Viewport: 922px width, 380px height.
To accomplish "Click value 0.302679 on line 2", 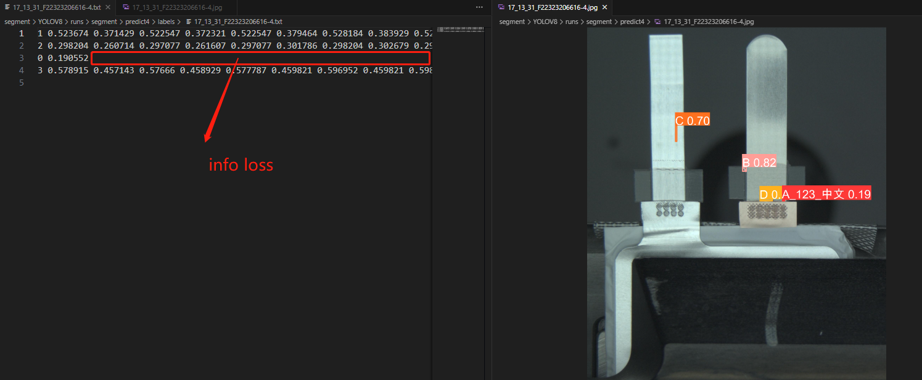I will [x=389, y=46].
